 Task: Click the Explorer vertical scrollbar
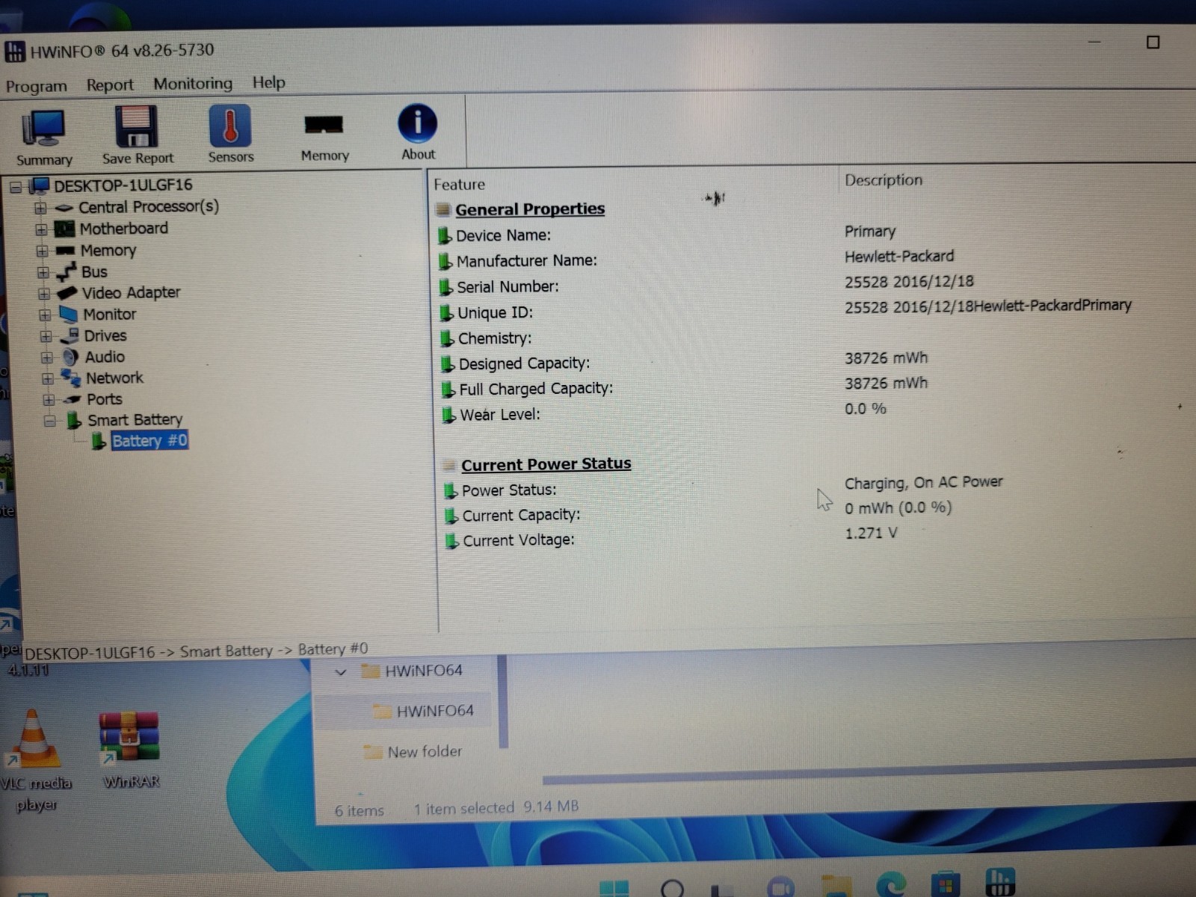click(503, 701)
